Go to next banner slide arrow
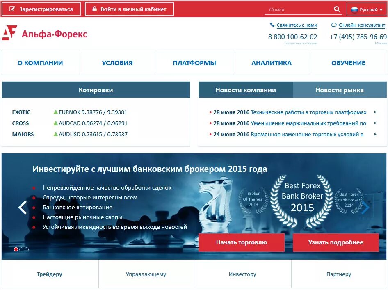The width and height of the screenshot is (388, 290). (365, 207)
